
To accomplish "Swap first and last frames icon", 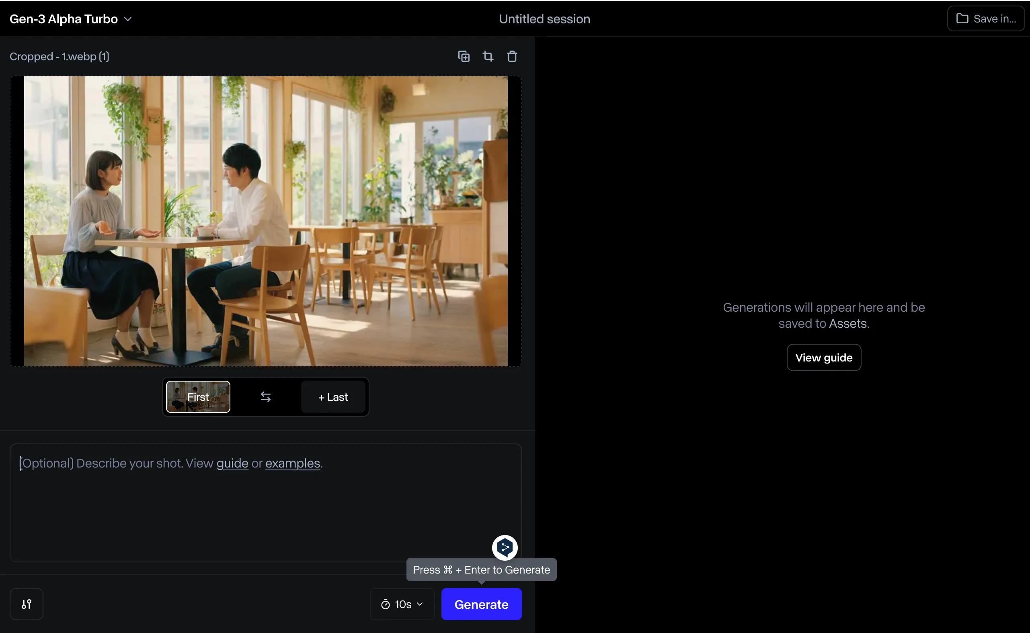I will click(x=265, y=396).
